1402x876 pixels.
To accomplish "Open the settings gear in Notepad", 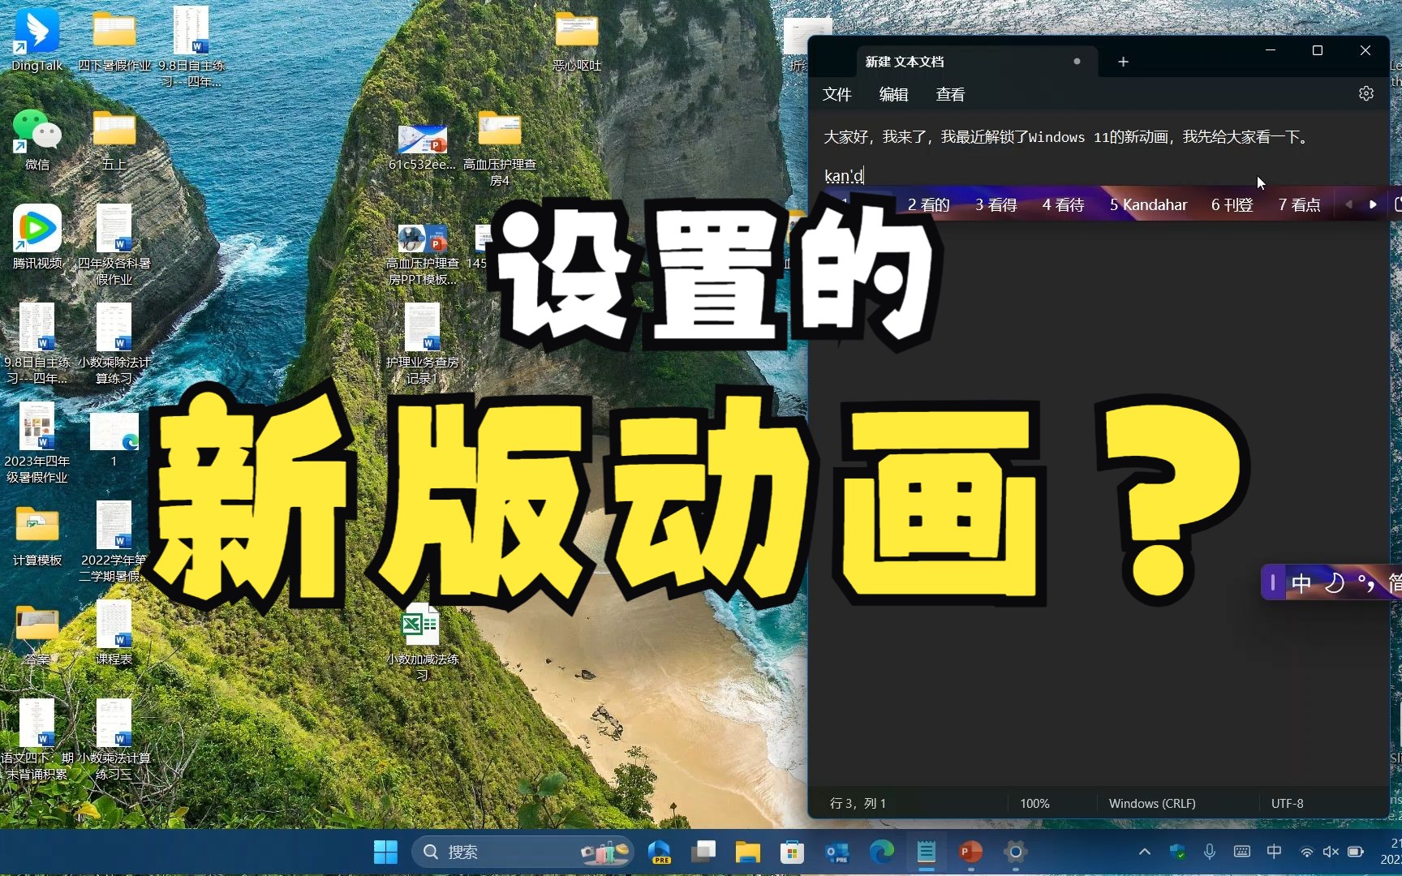I will [x=1365, y=93].
